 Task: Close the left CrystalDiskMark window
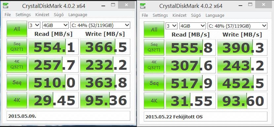coord(126,5)
